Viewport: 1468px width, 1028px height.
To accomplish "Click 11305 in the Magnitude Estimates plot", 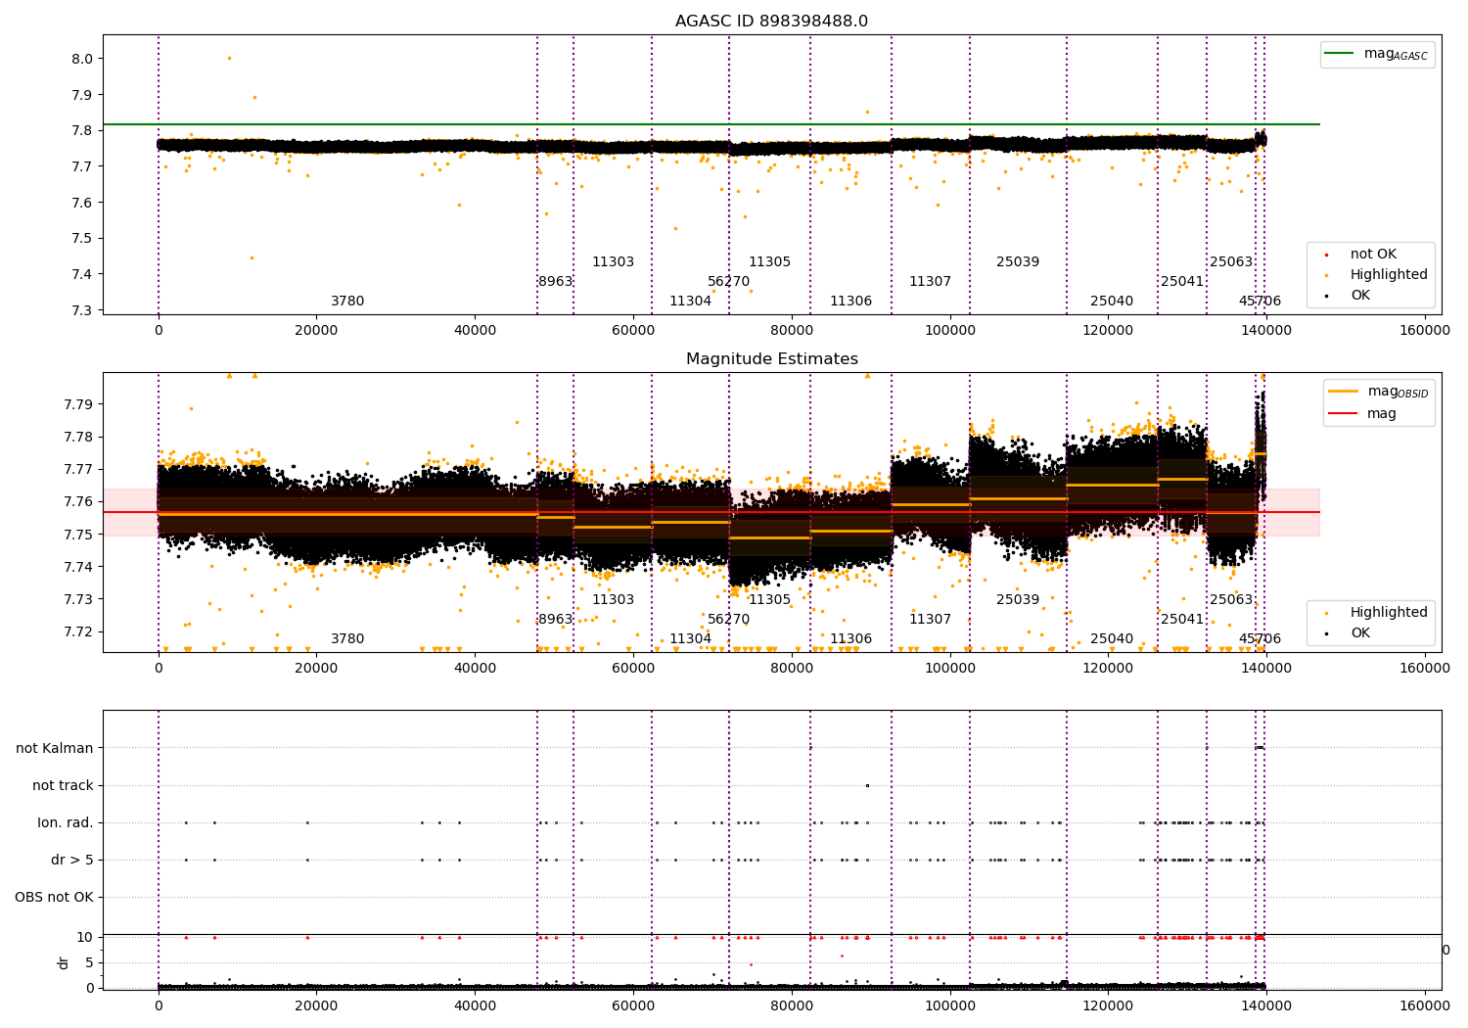I will tap(769, 599).
